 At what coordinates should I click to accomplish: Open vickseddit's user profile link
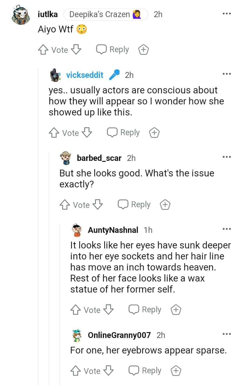tap(85, 75)
